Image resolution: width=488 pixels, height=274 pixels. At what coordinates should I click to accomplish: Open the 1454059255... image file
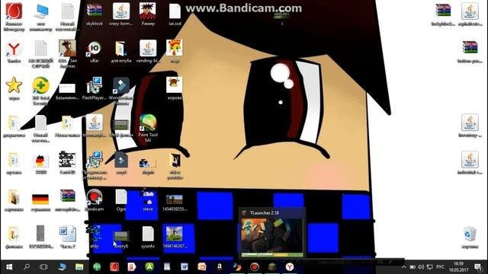(x=175, y=202)
